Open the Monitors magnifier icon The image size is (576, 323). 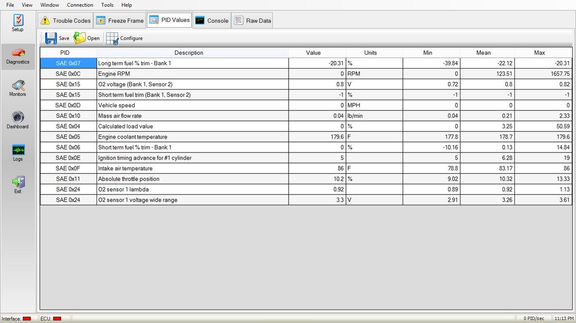point(18,85)
